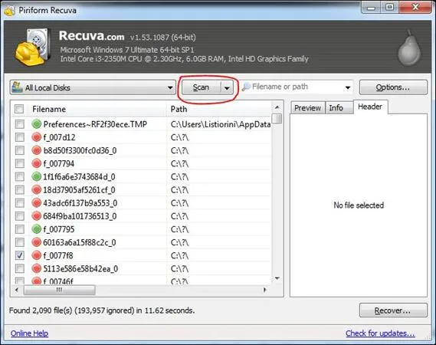The width and height of the screenshot is (436, 345).
Task: Check the box for f_007795
Action: (19, 229)
